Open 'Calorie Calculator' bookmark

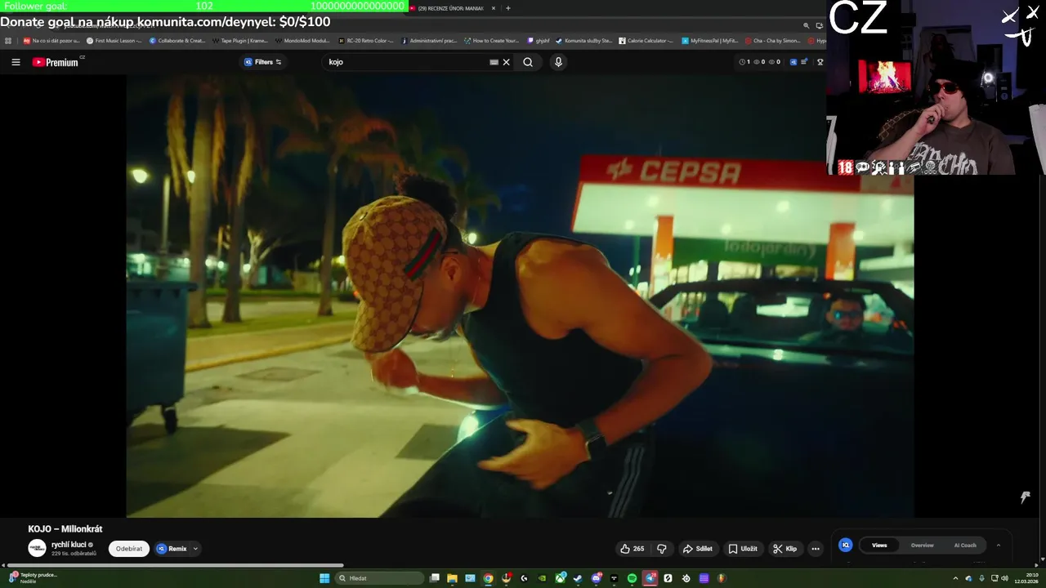click(x=646, y=40)
